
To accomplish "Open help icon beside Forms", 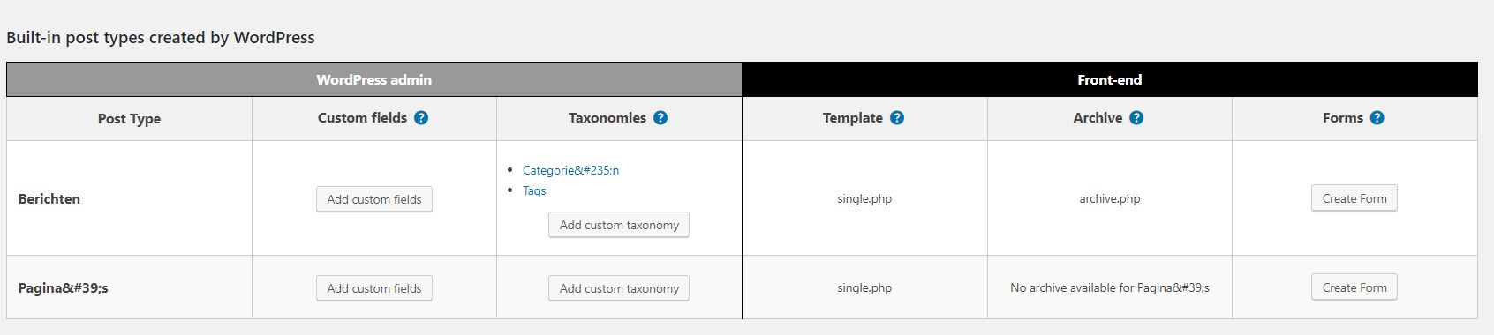I will click(1377, 118).
